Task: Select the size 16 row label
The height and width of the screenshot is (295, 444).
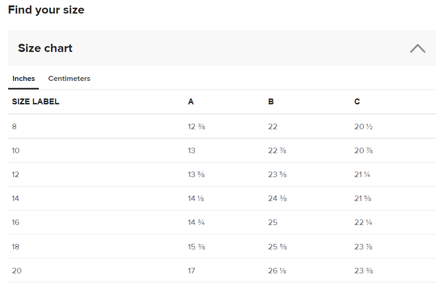Action: point(16,222)
